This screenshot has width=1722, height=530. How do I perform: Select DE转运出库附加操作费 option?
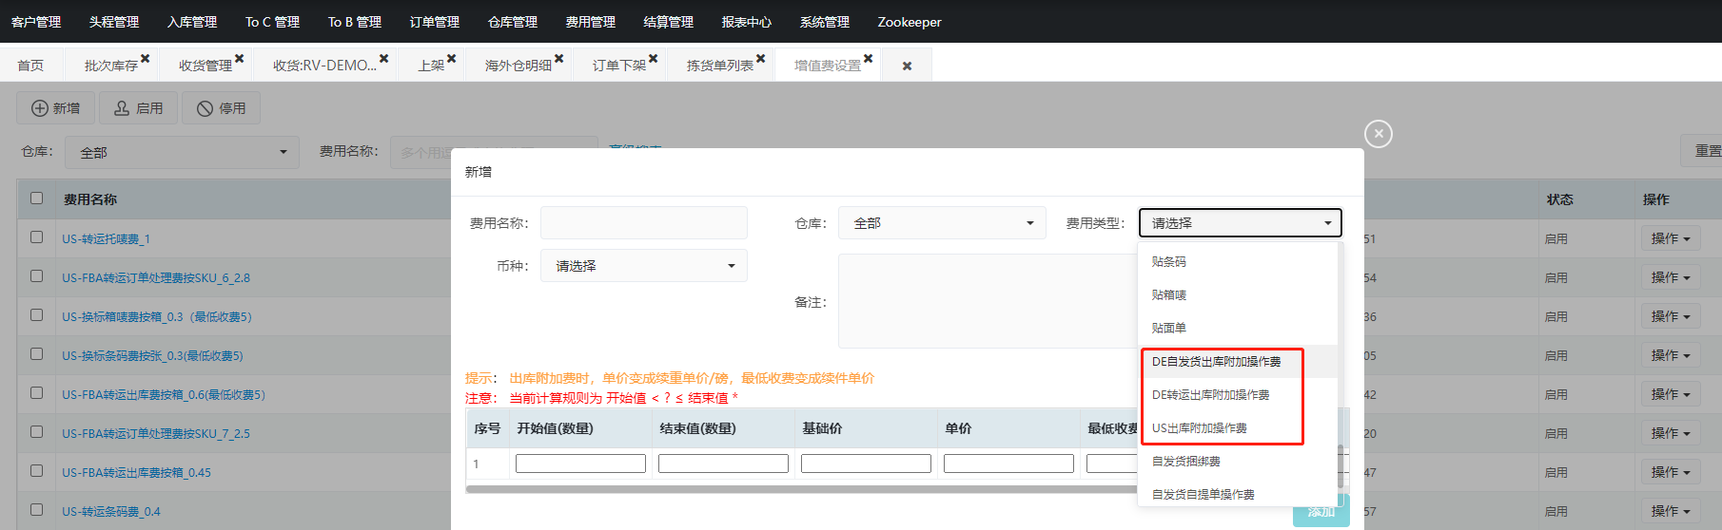[x=1238, y=395]
